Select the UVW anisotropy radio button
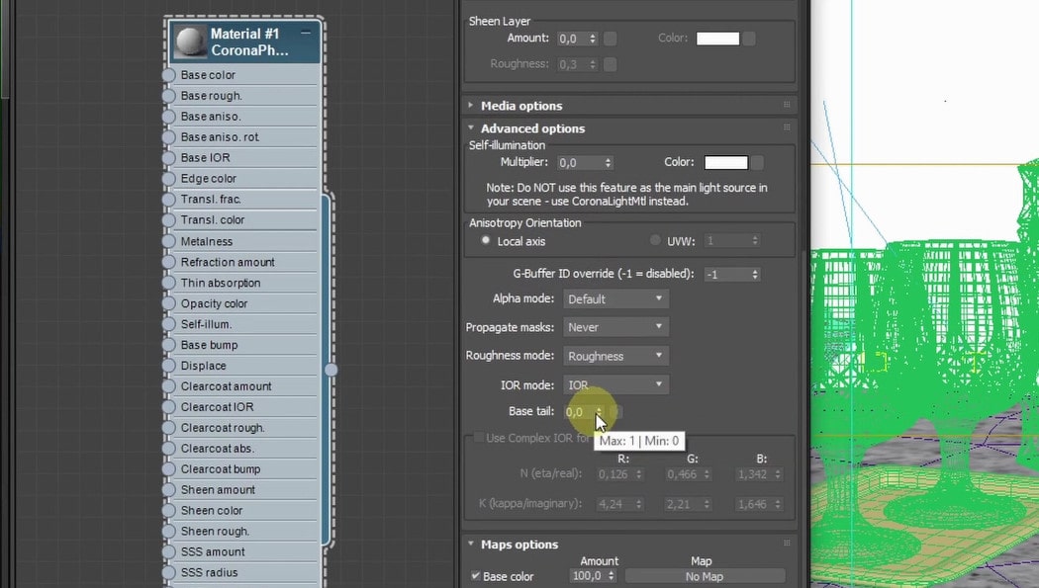The width and height of the screenshot is (1039, 588). 655,240
